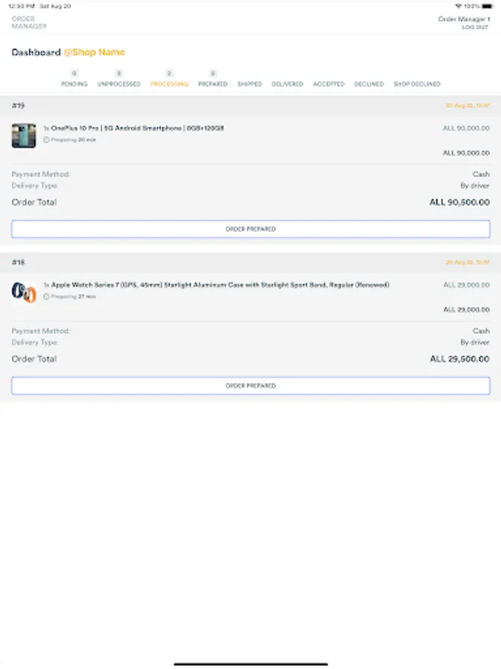
Task: Open the Prepared orders tab
Action: (212, 84)
